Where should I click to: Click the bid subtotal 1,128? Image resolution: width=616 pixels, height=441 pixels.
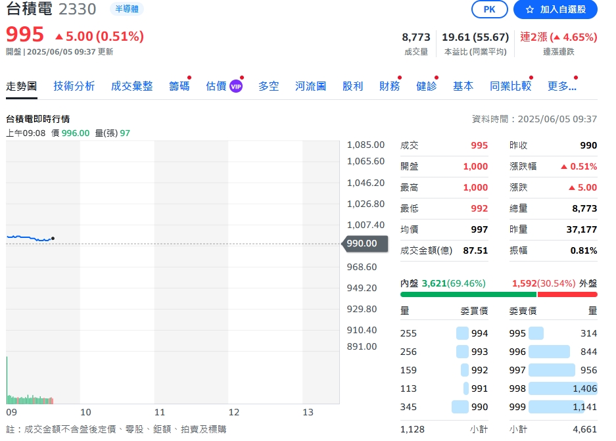point(412,429)
